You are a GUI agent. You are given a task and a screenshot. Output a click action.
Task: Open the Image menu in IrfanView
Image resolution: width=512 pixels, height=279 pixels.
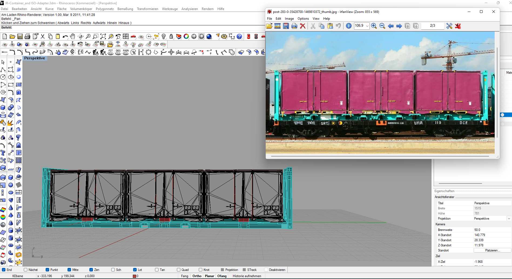click(289, 19)
